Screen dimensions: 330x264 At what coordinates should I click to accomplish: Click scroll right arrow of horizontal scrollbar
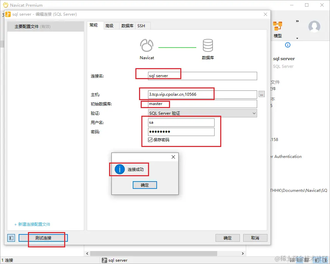[243, 253]
